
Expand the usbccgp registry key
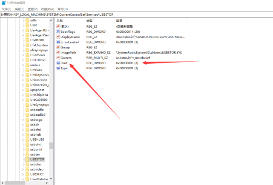(x=23, y=120)
